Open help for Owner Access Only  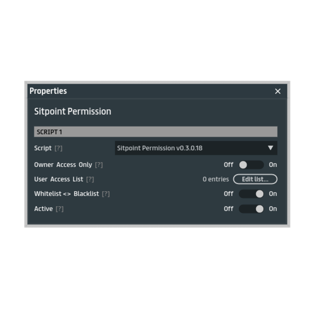click(99, 165)
